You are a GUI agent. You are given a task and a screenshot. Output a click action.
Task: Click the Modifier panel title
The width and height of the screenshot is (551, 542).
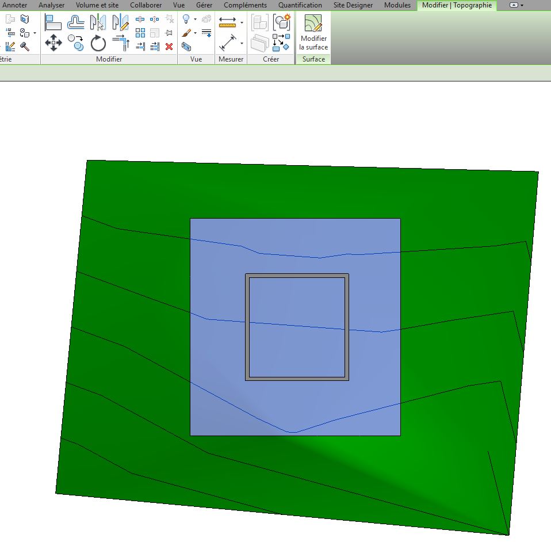pos(109,59)
